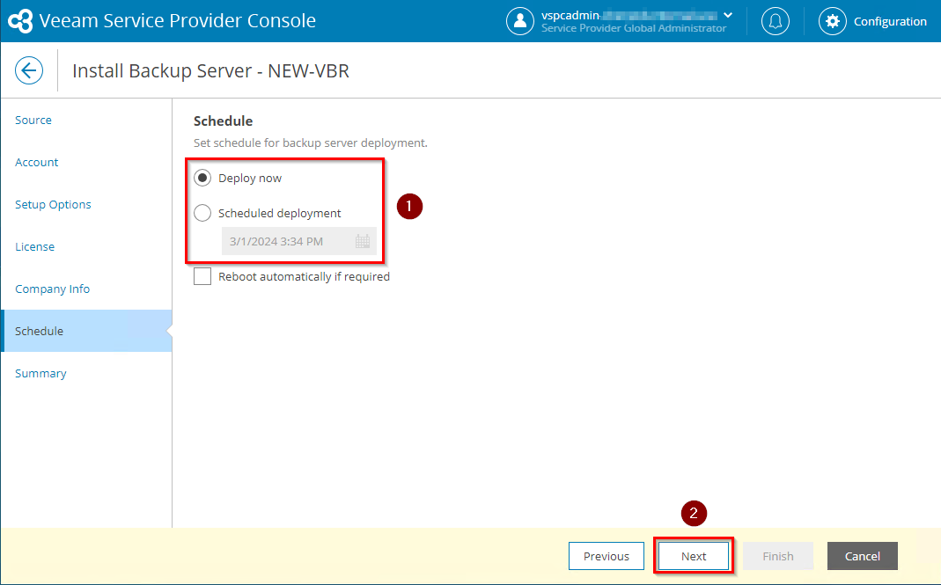This screenshot has height=585, width=941.
Task: Go to the Account step
Action: point(37,162)
